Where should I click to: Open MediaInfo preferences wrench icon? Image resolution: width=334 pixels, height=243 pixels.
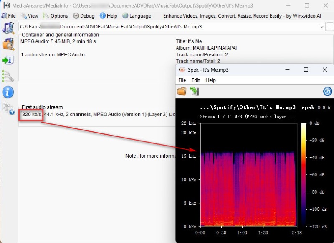pos(8,76)
